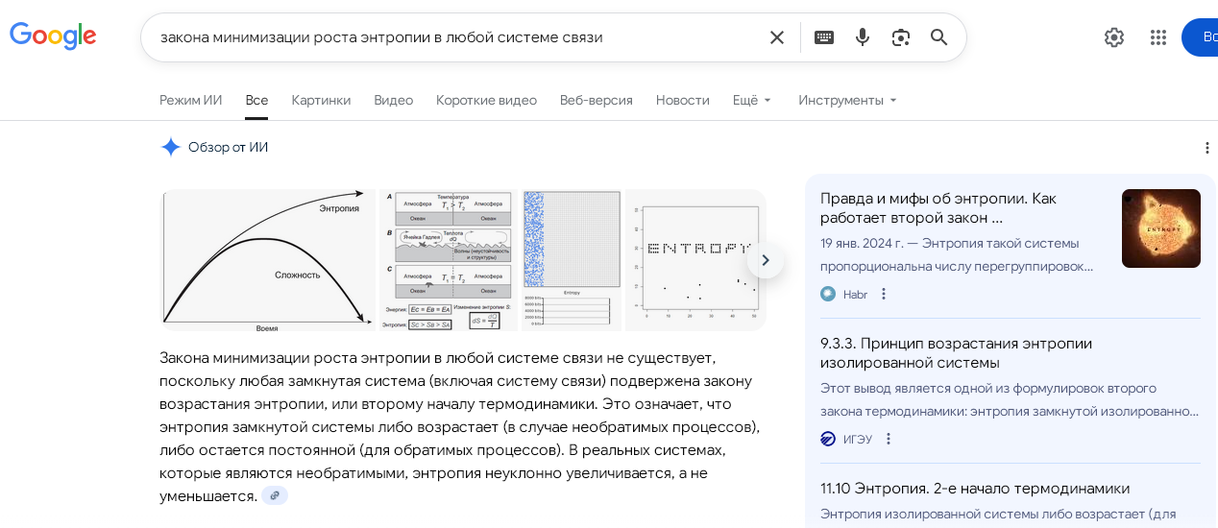Open the sun ENTROPY thumbnail for the Habr article
The width and height of the screenshot is (1218, 528).
[x=1161, y=228]
